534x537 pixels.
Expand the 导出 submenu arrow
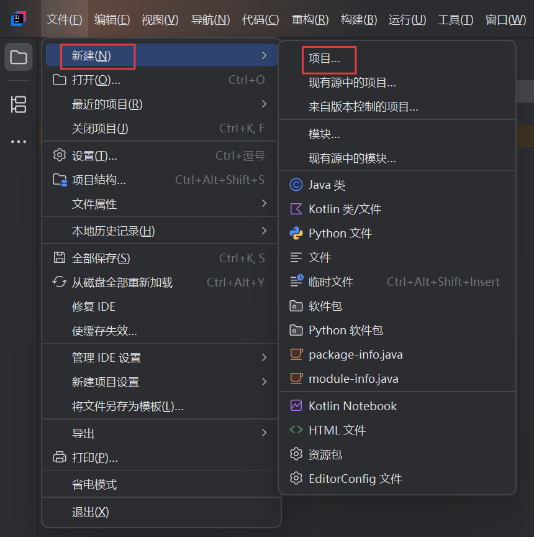264,433
